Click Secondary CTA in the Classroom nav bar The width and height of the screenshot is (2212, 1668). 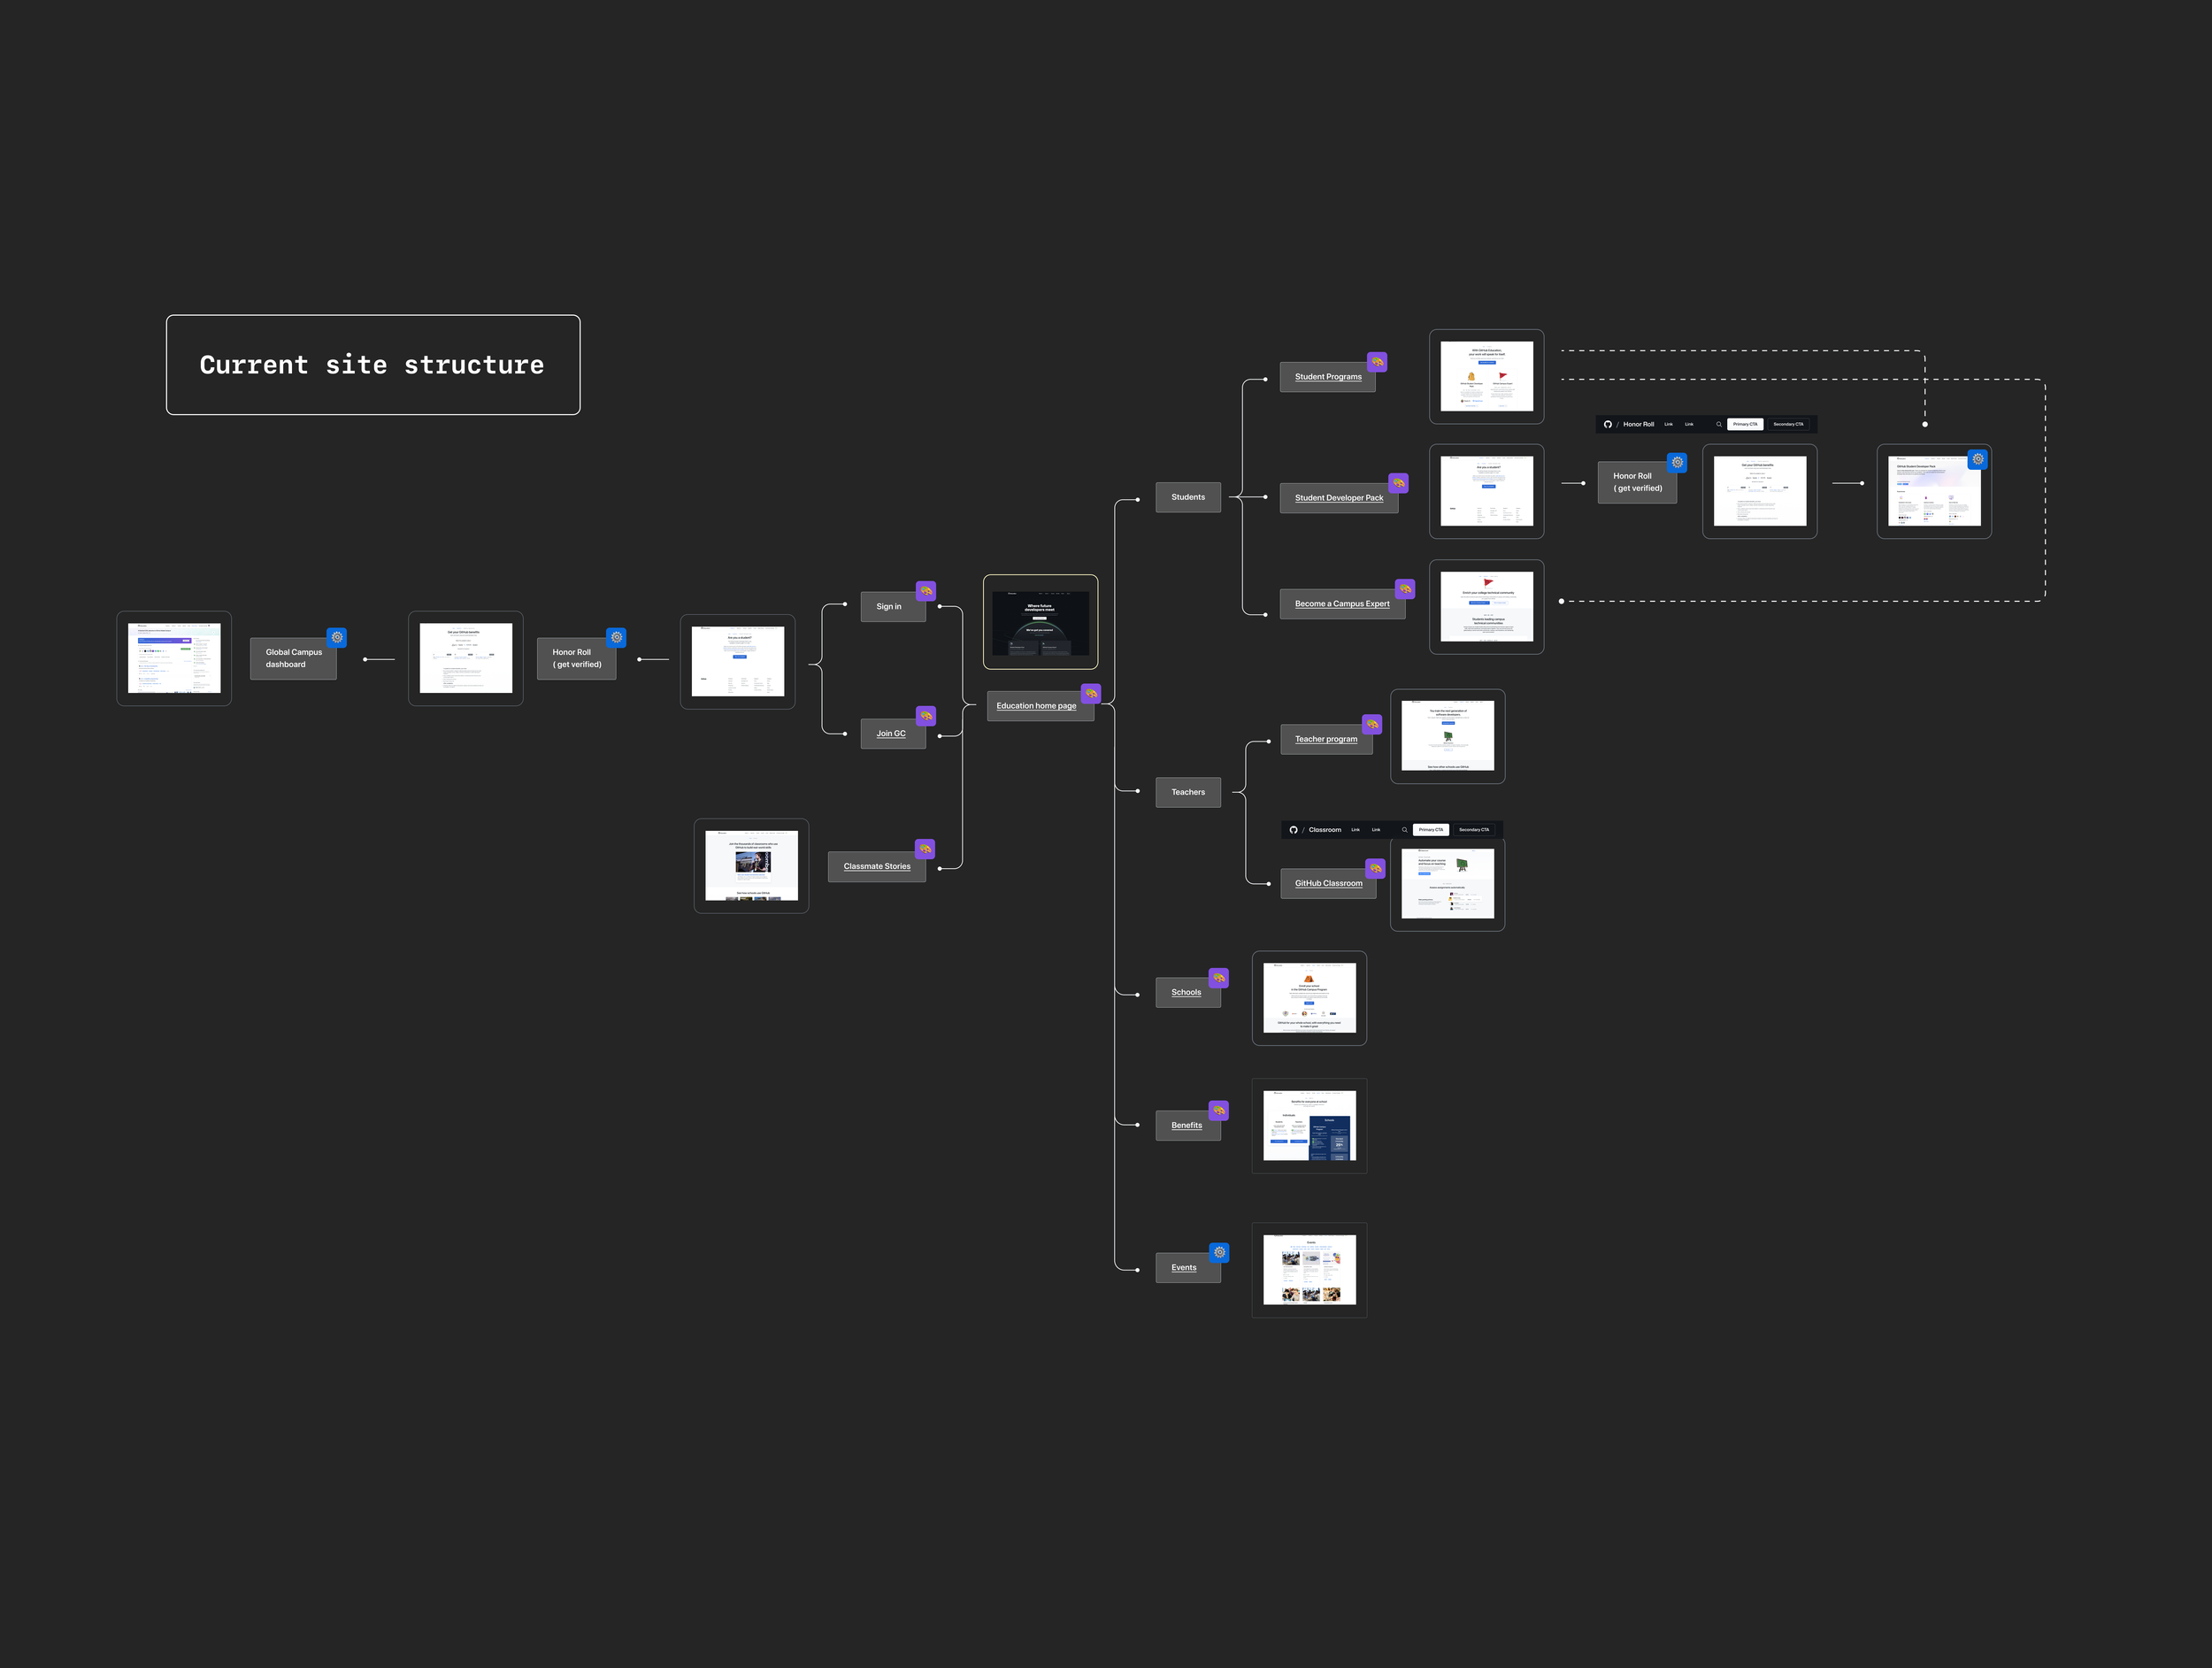click(x=1474, y=830)
